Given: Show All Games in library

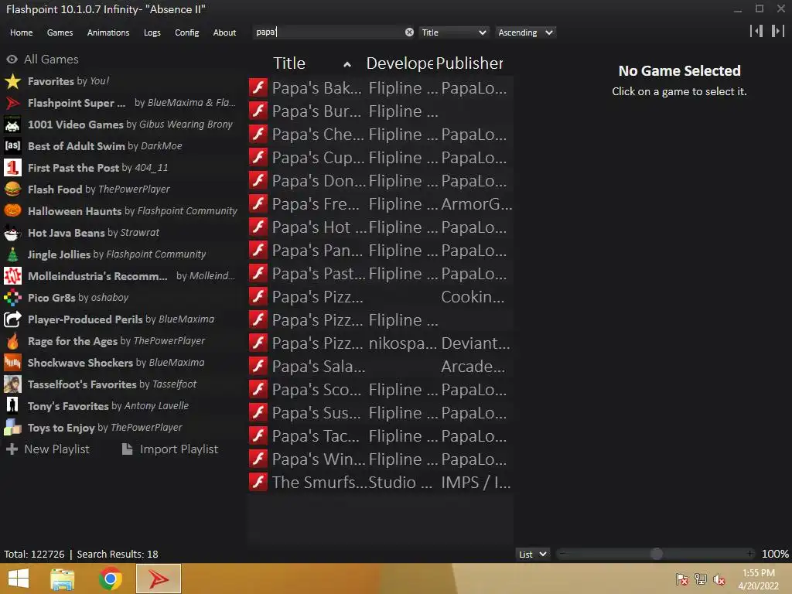Looking at the screenshot, I should pyautogui.click(x=43, y=59).
